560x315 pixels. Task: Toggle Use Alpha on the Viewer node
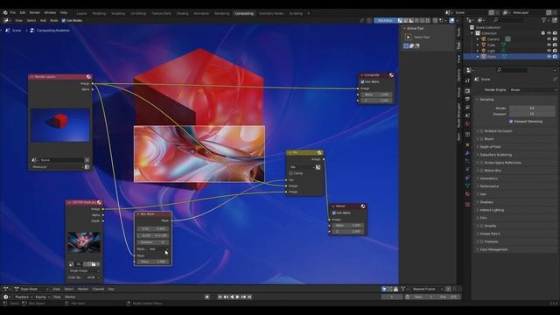pos(334,213)
